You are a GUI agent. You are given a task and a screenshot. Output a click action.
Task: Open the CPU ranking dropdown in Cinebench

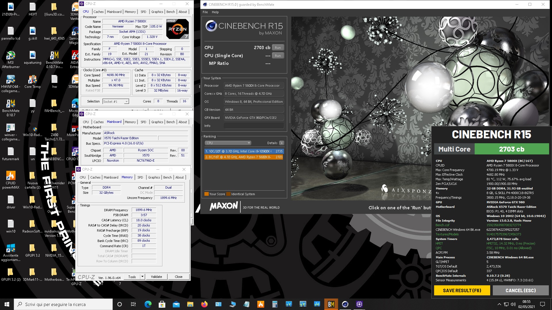[x=228, y=143]
